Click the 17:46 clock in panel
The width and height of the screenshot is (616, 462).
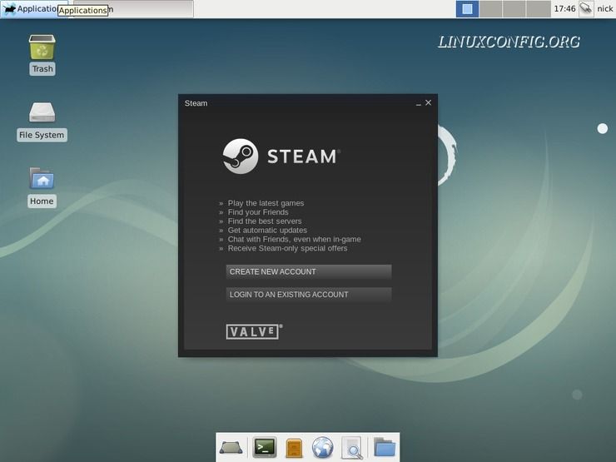coord(564,9)
